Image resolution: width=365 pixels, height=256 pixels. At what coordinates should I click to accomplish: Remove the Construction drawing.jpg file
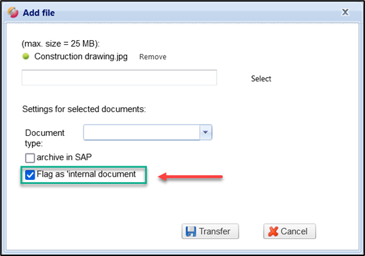pyautogui.click(x=153, y=57)
